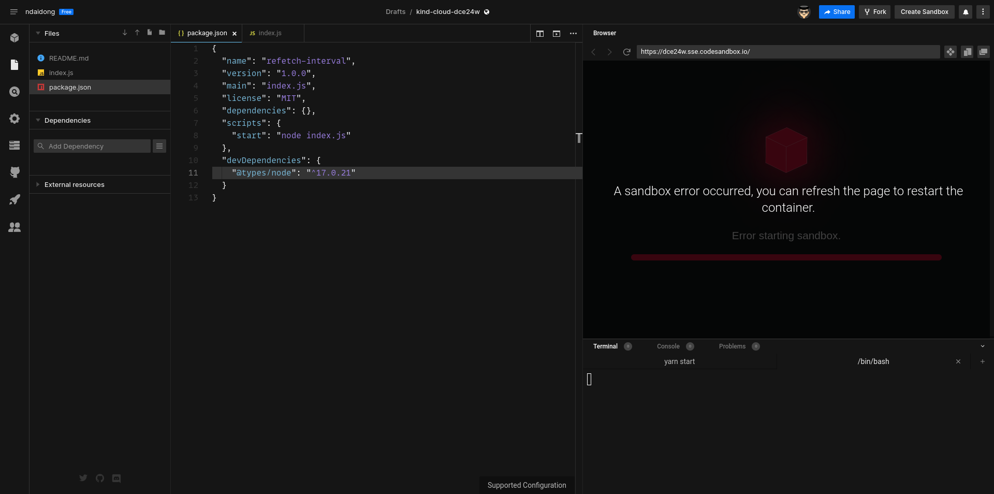Viewport: 994px width, 494px height.
Task: Refresh the browser preview
Action: 626,52
